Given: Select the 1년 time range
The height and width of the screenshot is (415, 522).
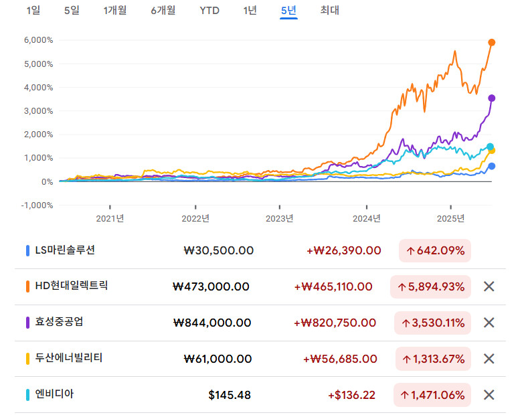Looking at the screenshot, I should tap(250, 11).
